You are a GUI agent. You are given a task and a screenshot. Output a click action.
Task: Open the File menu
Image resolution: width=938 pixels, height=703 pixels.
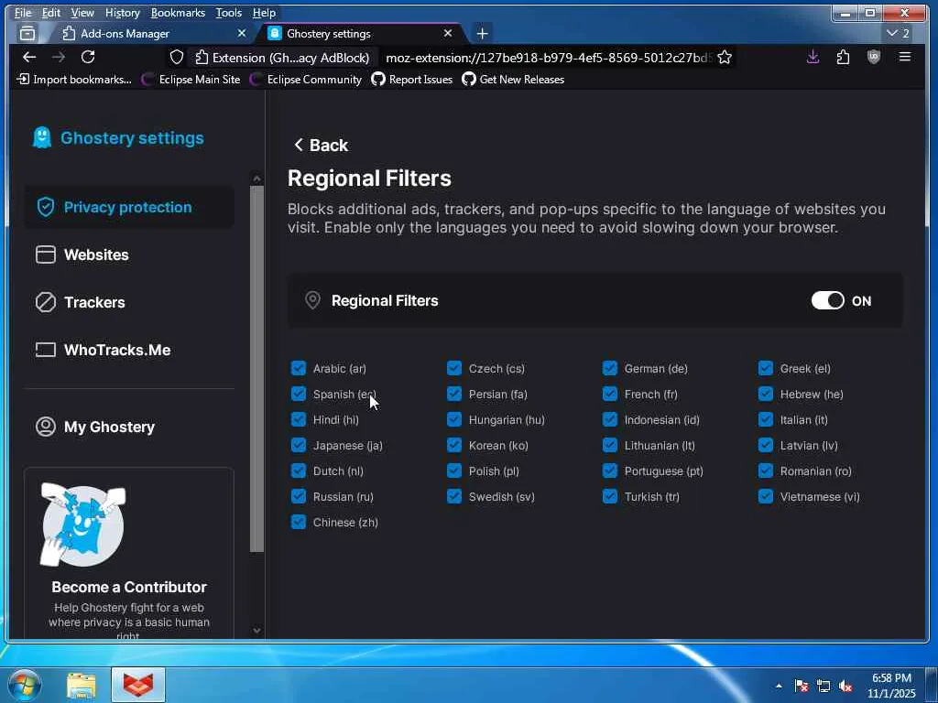click(23, 13)
